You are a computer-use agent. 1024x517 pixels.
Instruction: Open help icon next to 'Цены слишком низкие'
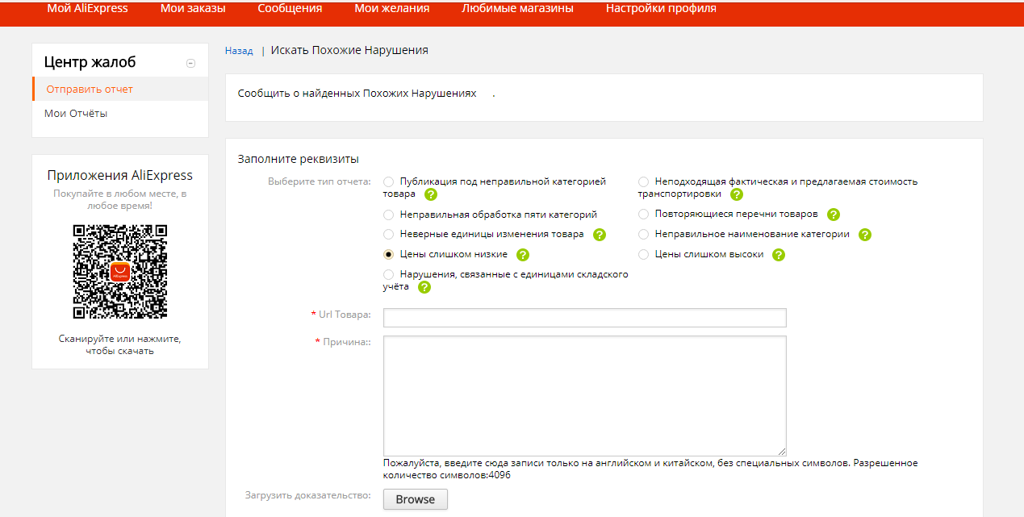click(x=523, y=255)
